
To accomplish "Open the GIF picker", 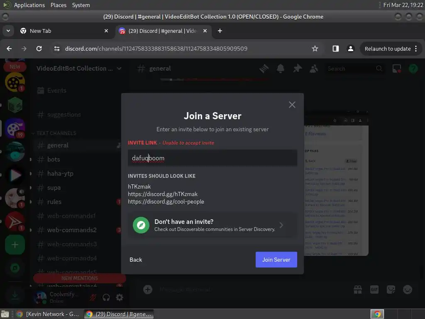I will pos(374,290).
